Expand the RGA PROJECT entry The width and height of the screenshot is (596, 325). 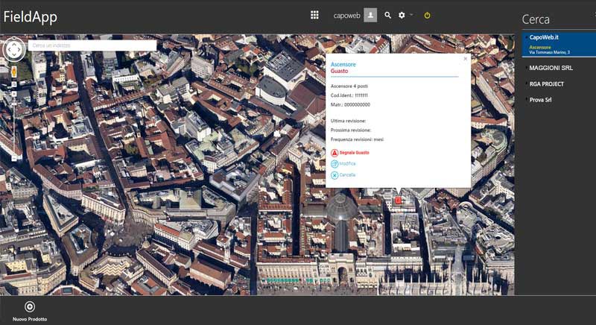point(546,84)
